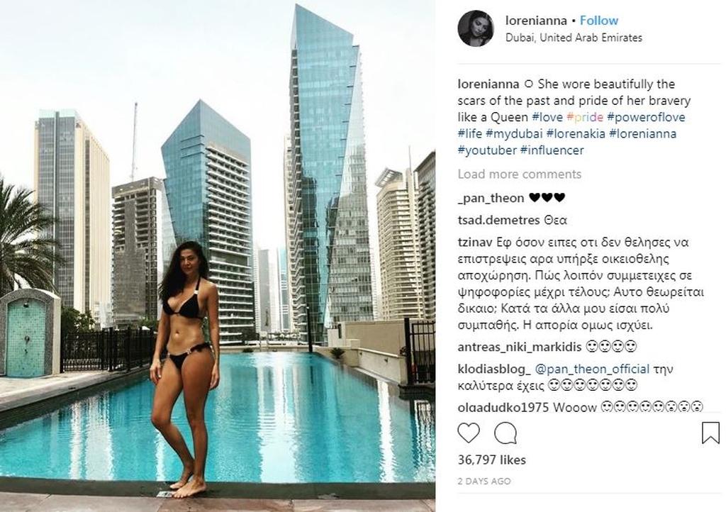Follow the lorenianna account
The width and height of the screenshot is (726, 512).
[598, 21]
